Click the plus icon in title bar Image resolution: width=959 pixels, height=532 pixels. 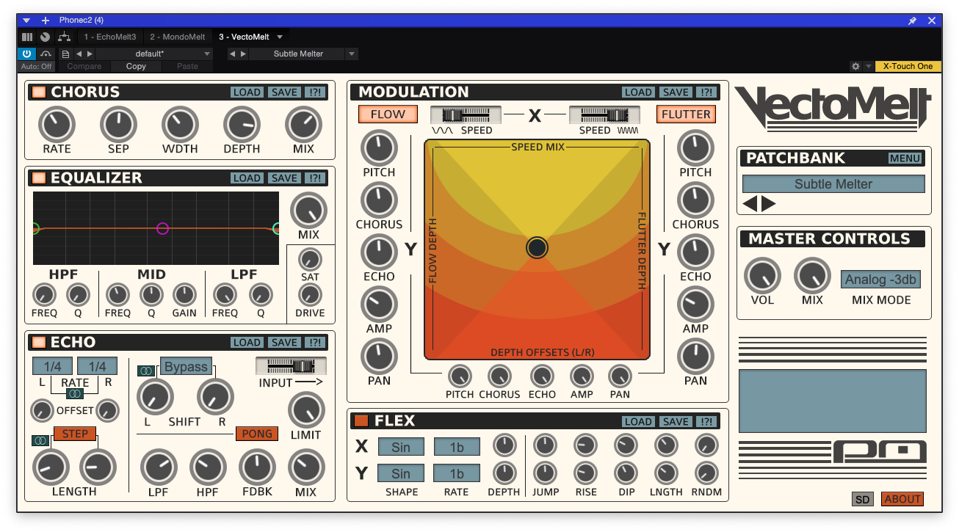pos(46,21)
